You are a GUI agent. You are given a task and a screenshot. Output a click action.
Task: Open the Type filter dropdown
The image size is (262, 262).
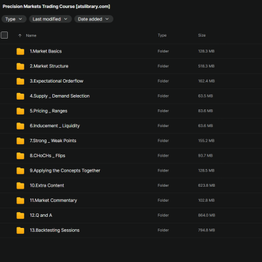[14, 19]
